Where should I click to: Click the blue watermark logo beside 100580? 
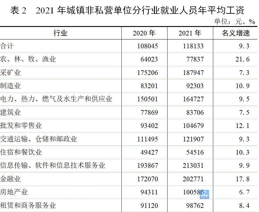pos(204,194)
